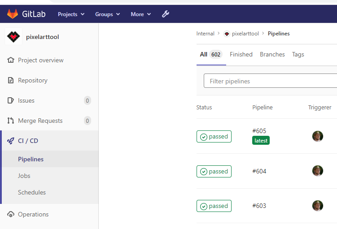Open pipeline #605
The width and height of the screenshot is (337, 229).
(x=259, y=131)
